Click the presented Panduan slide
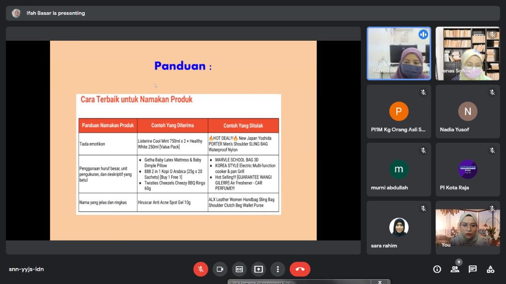 point(183,140)
